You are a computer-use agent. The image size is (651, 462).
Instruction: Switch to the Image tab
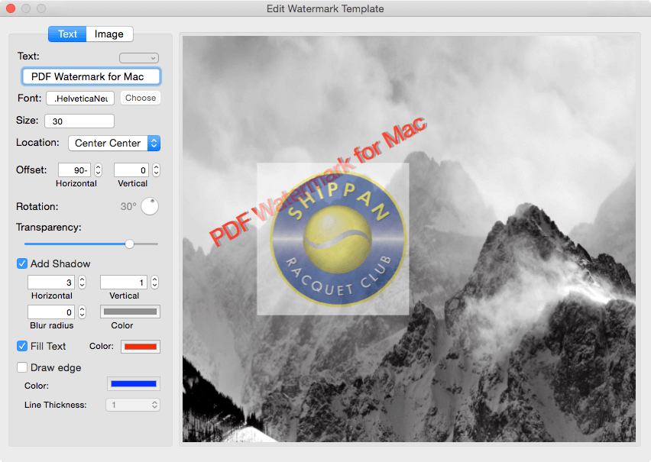(x=109, y=34)
